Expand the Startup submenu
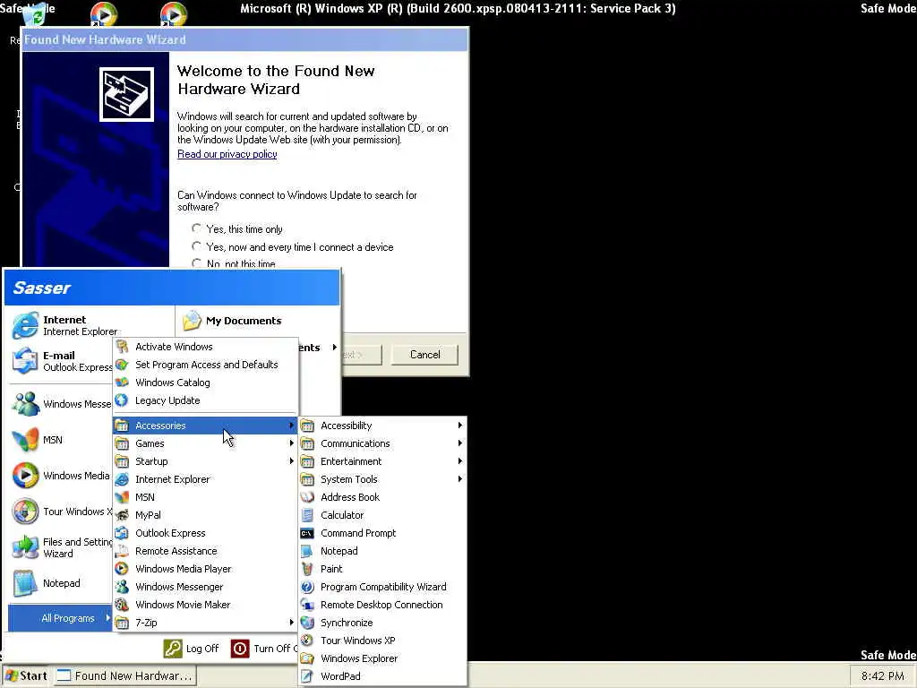The height and width of the screenshot is (688, 917). (205, 461)
